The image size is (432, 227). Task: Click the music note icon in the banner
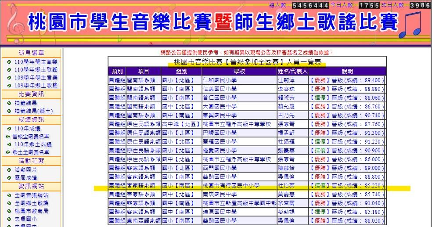(413, 25)
